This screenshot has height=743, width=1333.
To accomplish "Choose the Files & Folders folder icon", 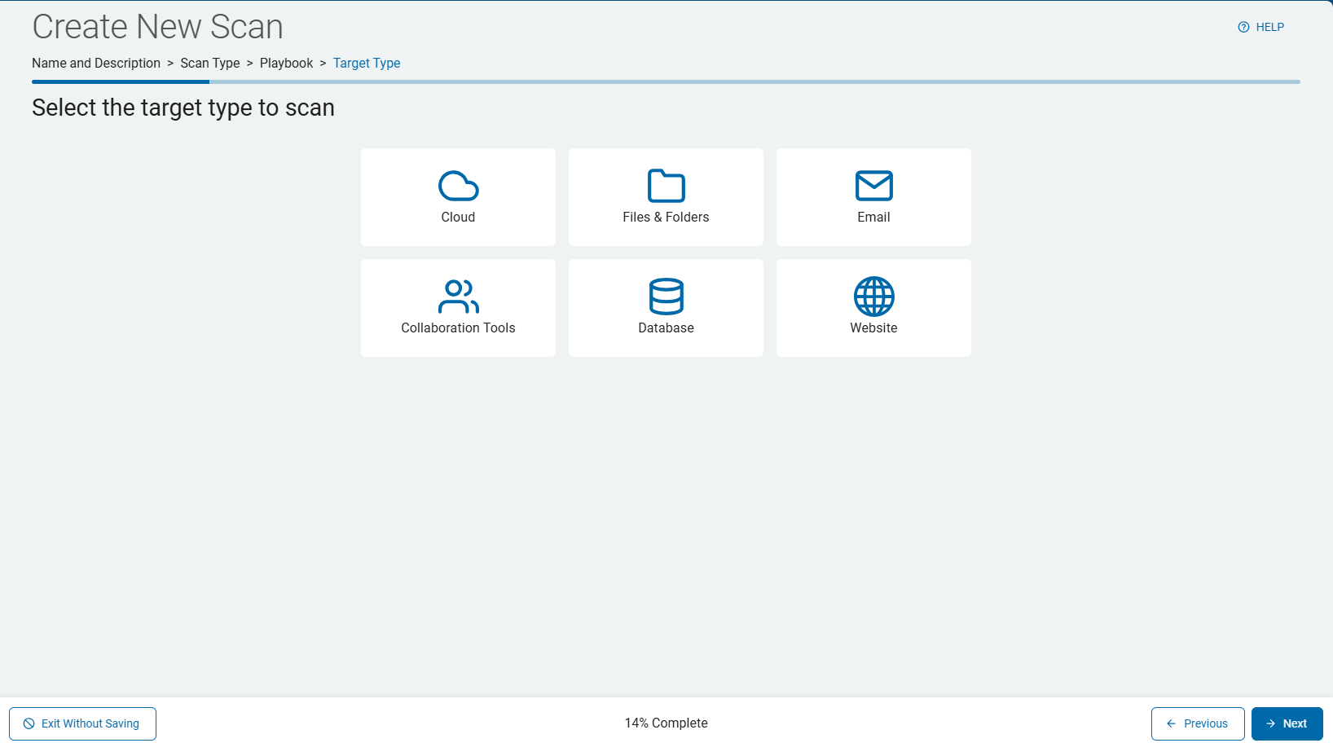I will click(666, 186).
